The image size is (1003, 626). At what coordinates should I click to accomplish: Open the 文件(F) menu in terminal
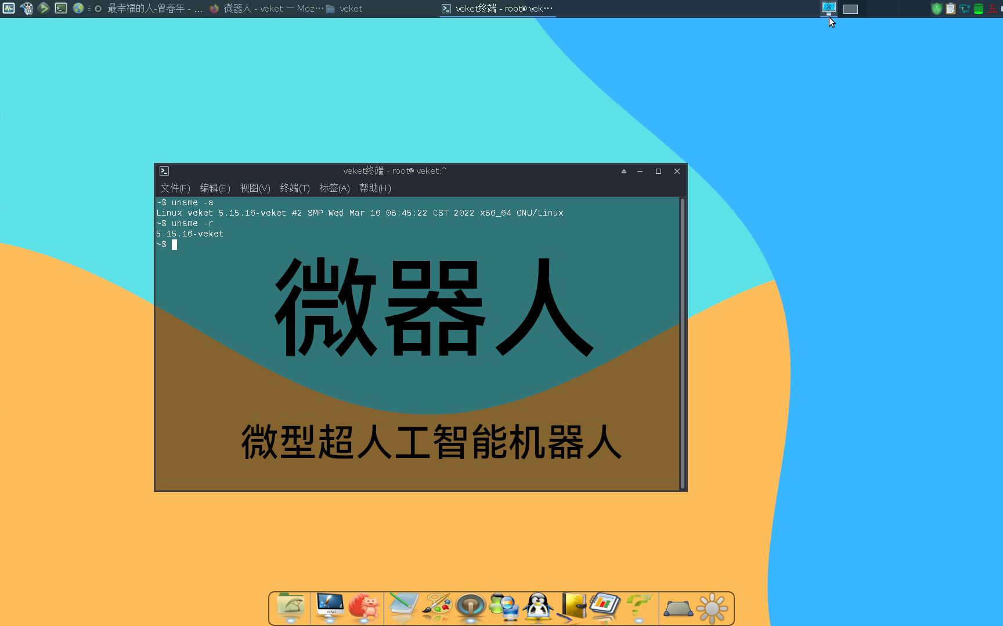pos(175,188)
